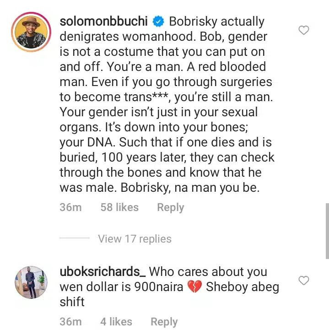
Task: Click the 'Who cares about you' comment text
Action: point(208,271)
